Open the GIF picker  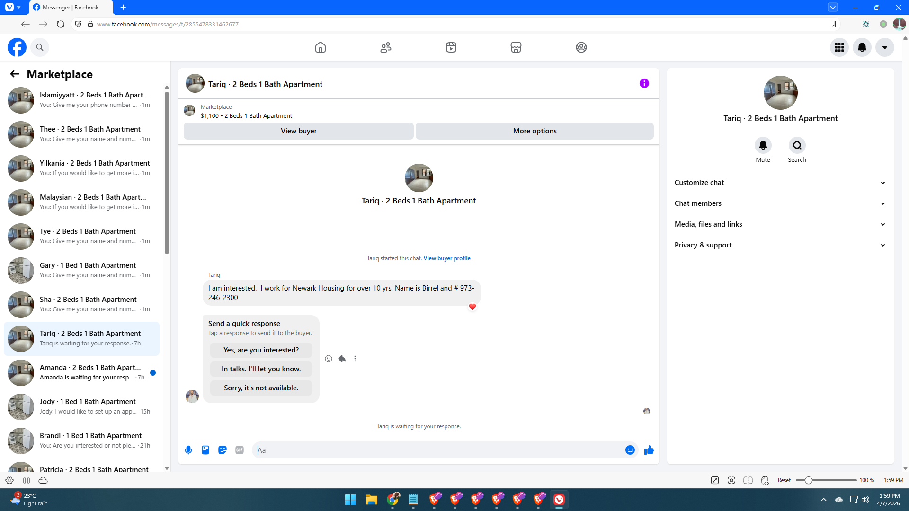coord(240,450)
